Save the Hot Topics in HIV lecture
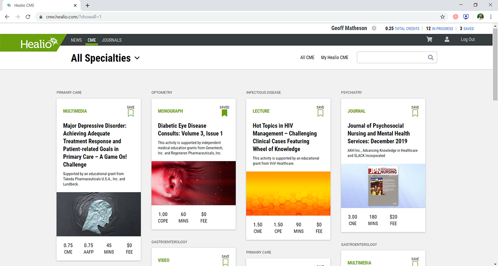Viewport: 498px width, 266px height. point(320,113)
